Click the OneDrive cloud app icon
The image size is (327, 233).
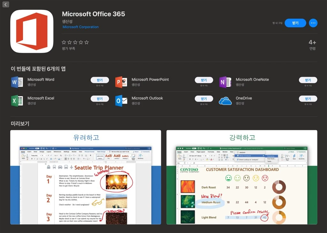[225, 100]
